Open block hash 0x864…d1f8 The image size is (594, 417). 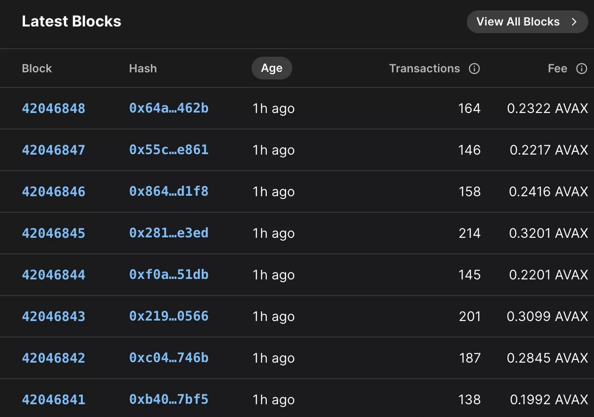(169, 192)
